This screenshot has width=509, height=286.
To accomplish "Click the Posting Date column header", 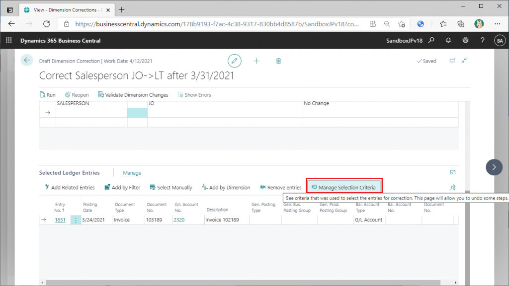I will click(90, 207).
